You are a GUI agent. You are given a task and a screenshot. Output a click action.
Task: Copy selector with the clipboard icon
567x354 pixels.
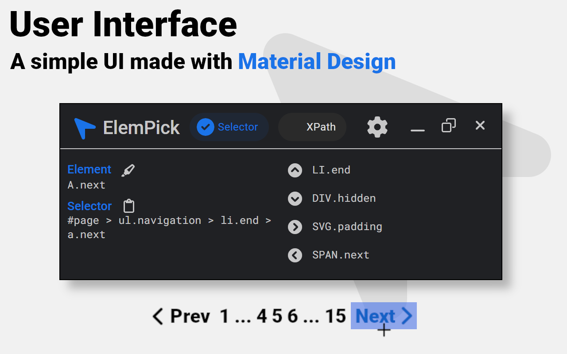[129, 206]
